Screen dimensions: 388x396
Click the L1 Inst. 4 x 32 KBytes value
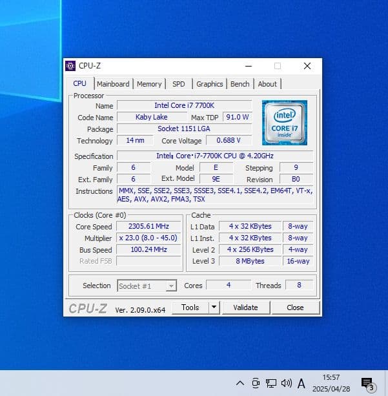(250, 238)
